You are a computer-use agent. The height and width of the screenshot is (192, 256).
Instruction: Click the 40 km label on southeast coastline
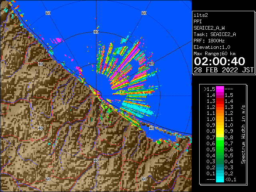click(152, 128)
